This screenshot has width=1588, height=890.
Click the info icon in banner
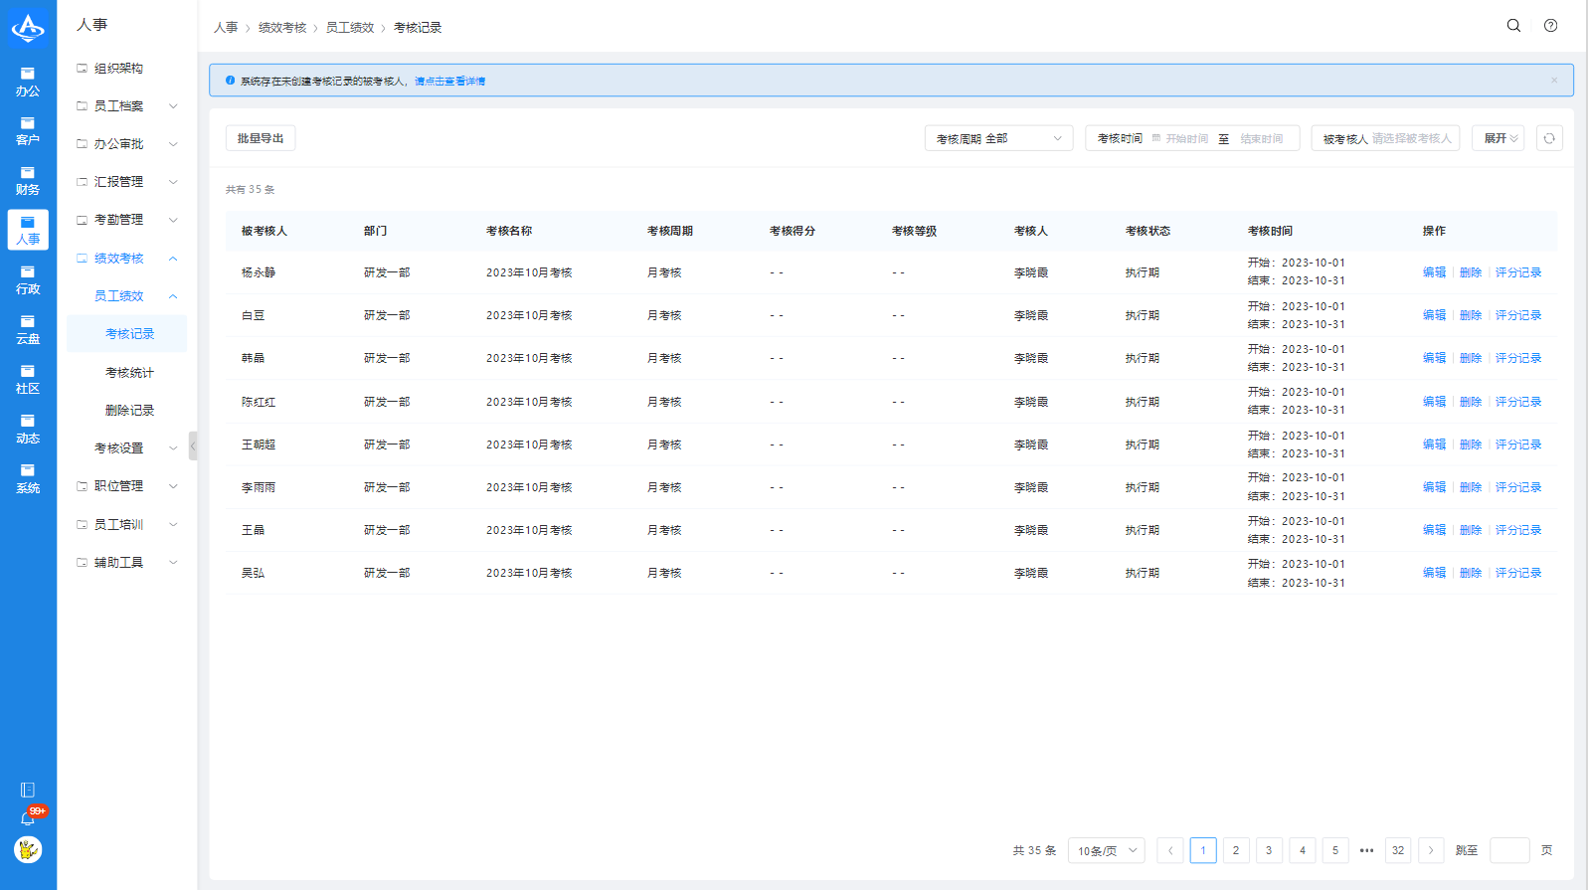tap(230, 81)
